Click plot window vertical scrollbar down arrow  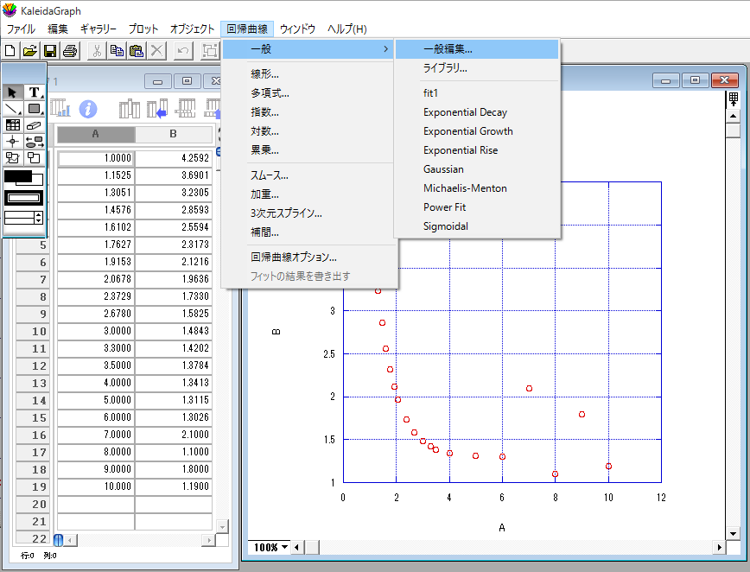click(x=734, y=534)
